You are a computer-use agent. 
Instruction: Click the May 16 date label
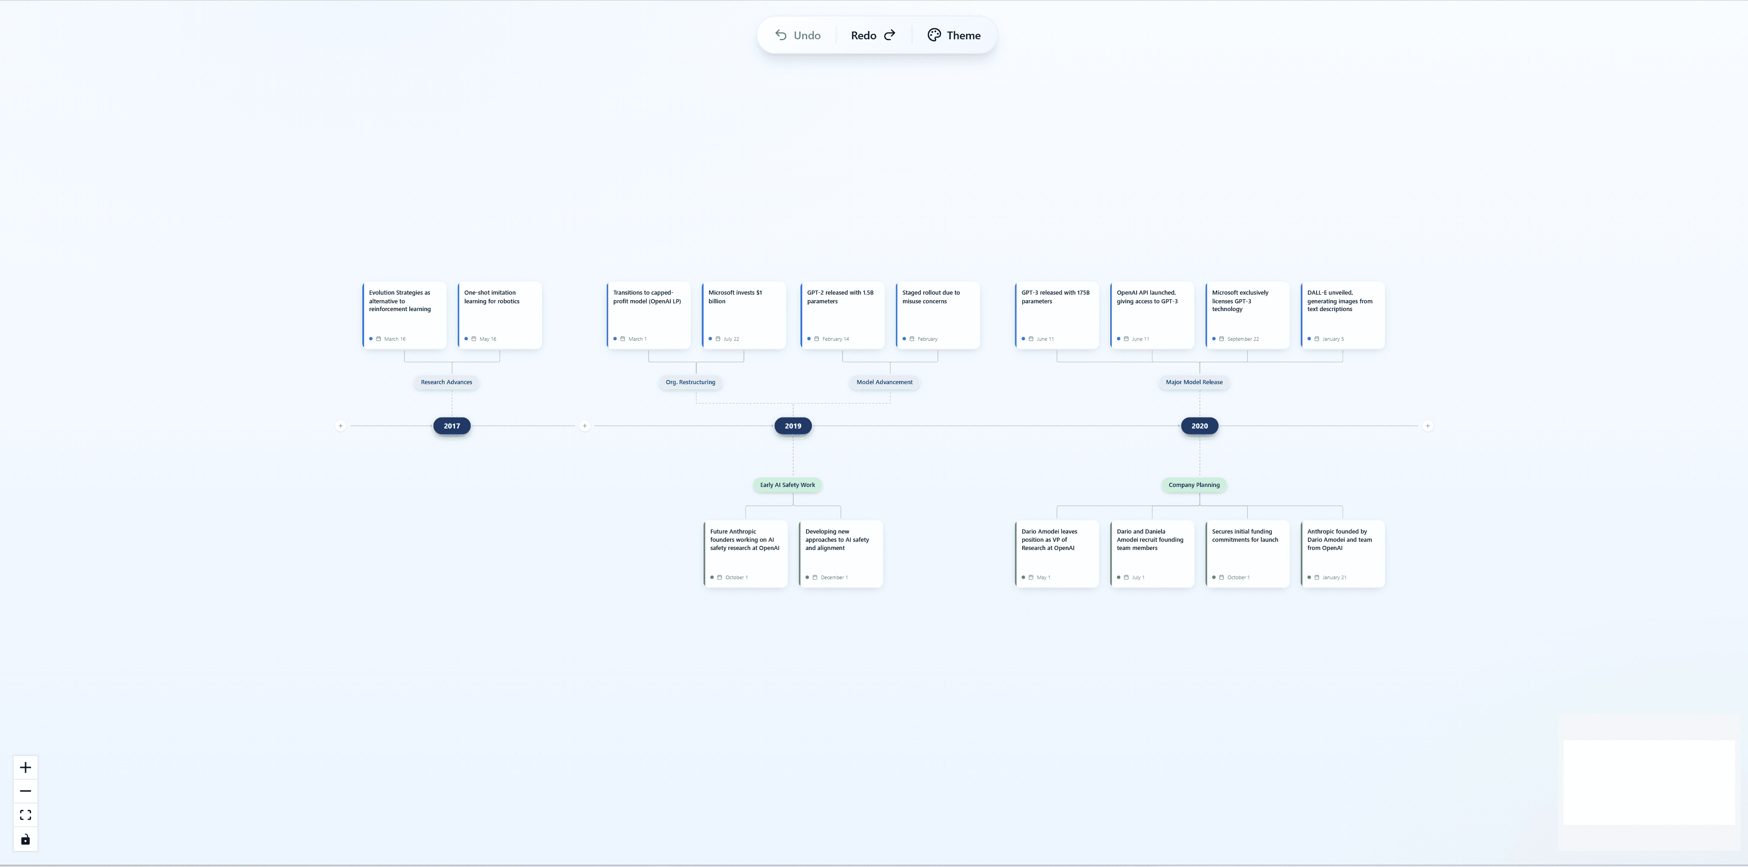pyautogui.click(x=488, y=338)
